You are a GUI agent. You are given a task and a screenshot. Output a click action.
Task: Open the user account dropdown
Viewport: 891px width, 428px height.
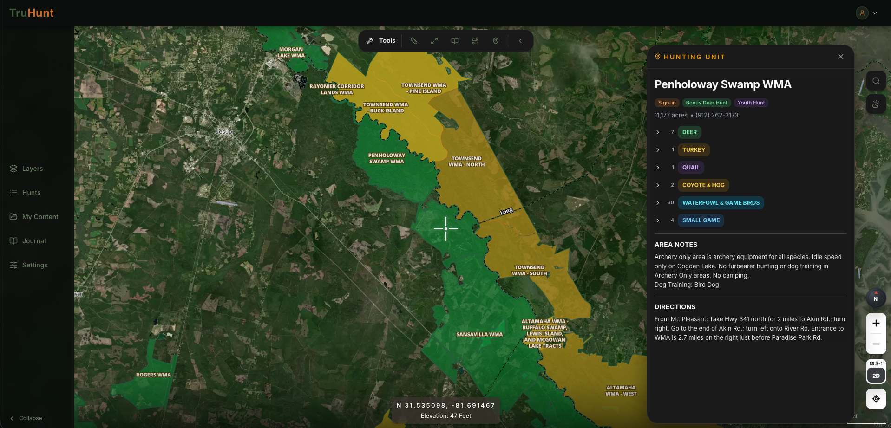(x=866, y=13)
